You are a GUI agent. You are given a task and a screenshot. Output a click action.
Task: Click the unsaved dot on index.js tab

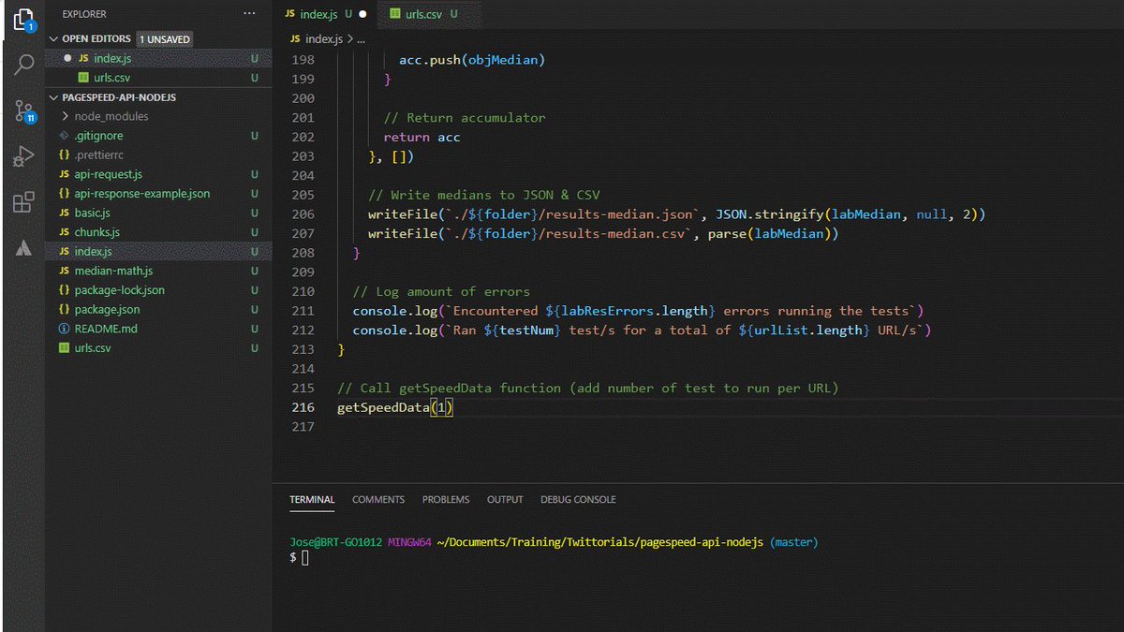point(362,14)
